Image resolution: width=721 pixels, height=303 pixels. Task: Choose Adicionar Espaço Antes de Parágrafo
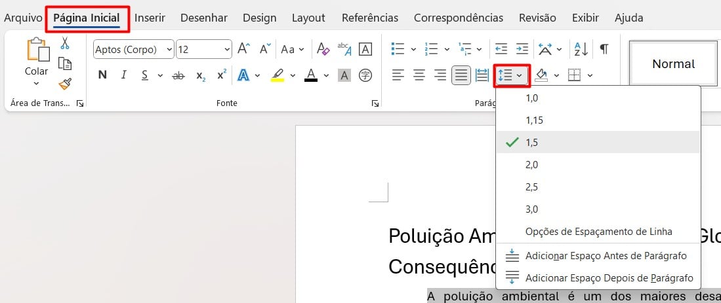(598, 256)
